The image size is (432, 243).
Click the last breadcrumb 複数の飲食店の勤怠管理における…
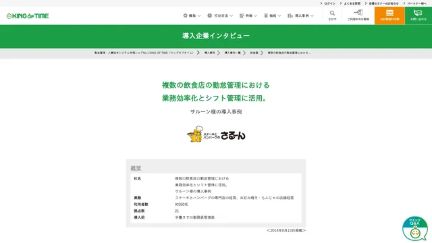click(x=289, y=53)
